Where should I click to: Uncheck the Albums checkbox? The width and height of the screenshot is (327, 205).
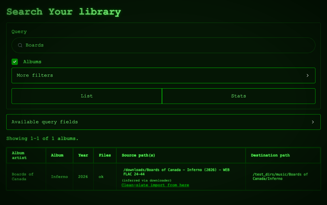click(15, 62)
